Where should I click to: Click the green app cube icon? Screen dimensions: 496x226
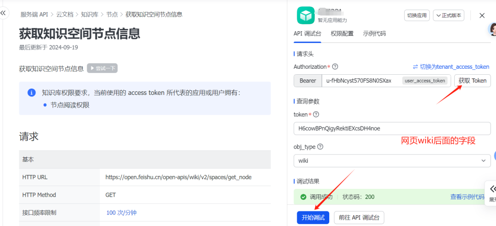point(305,15)
